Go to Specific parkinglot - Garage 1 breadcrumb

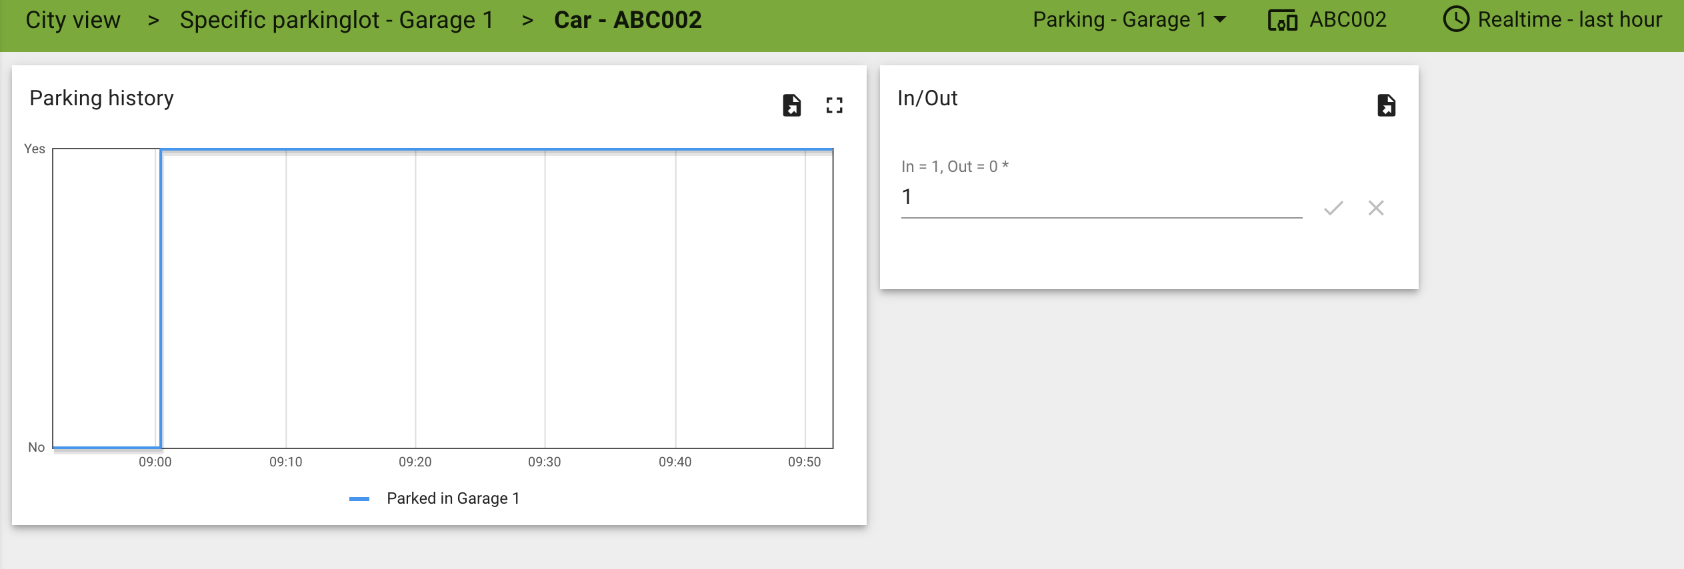tap(337, 20)
